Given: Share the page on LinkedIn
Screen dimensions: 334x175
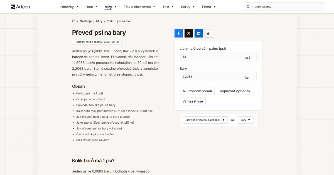Looking at the screenshot, I should click(199, 33).
